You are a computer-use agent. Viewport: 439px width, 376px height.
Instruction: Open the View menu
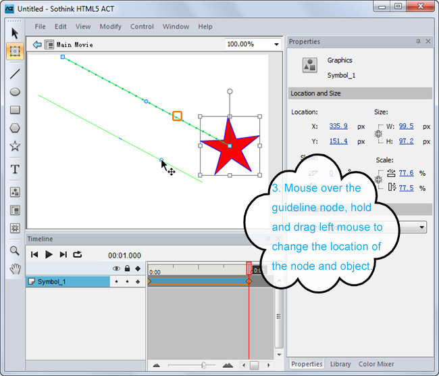tap(83, 26)
